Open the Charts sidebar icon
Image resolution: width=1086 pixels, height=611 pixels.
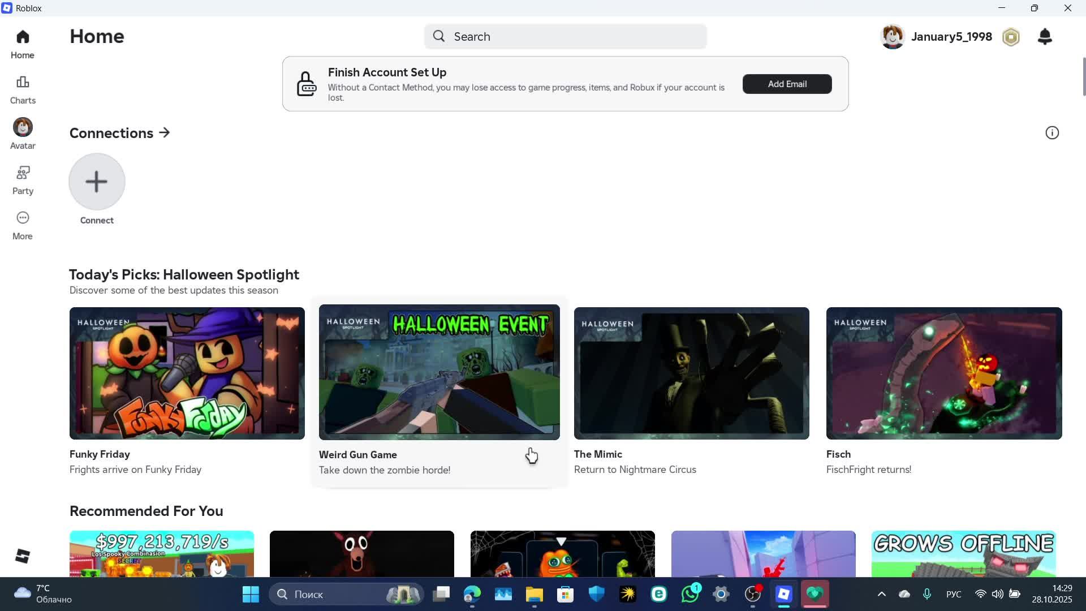coord(23,90)
